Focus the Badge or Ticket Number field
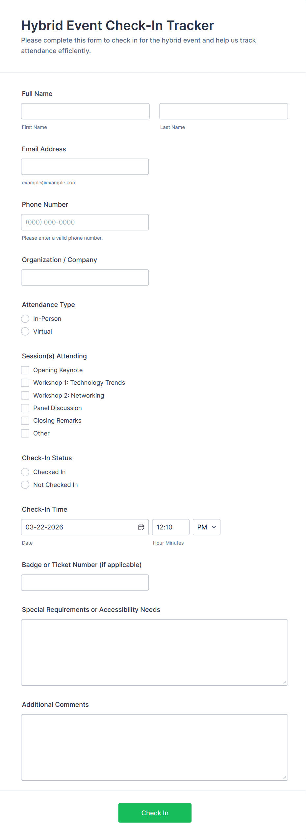The height and width of the screenshot is (839, 306). coord(85,583)
